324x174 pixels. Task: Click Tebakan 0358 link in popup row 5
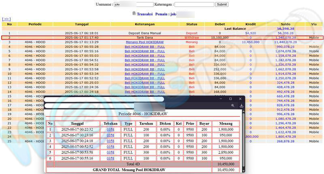click(110, 152)
